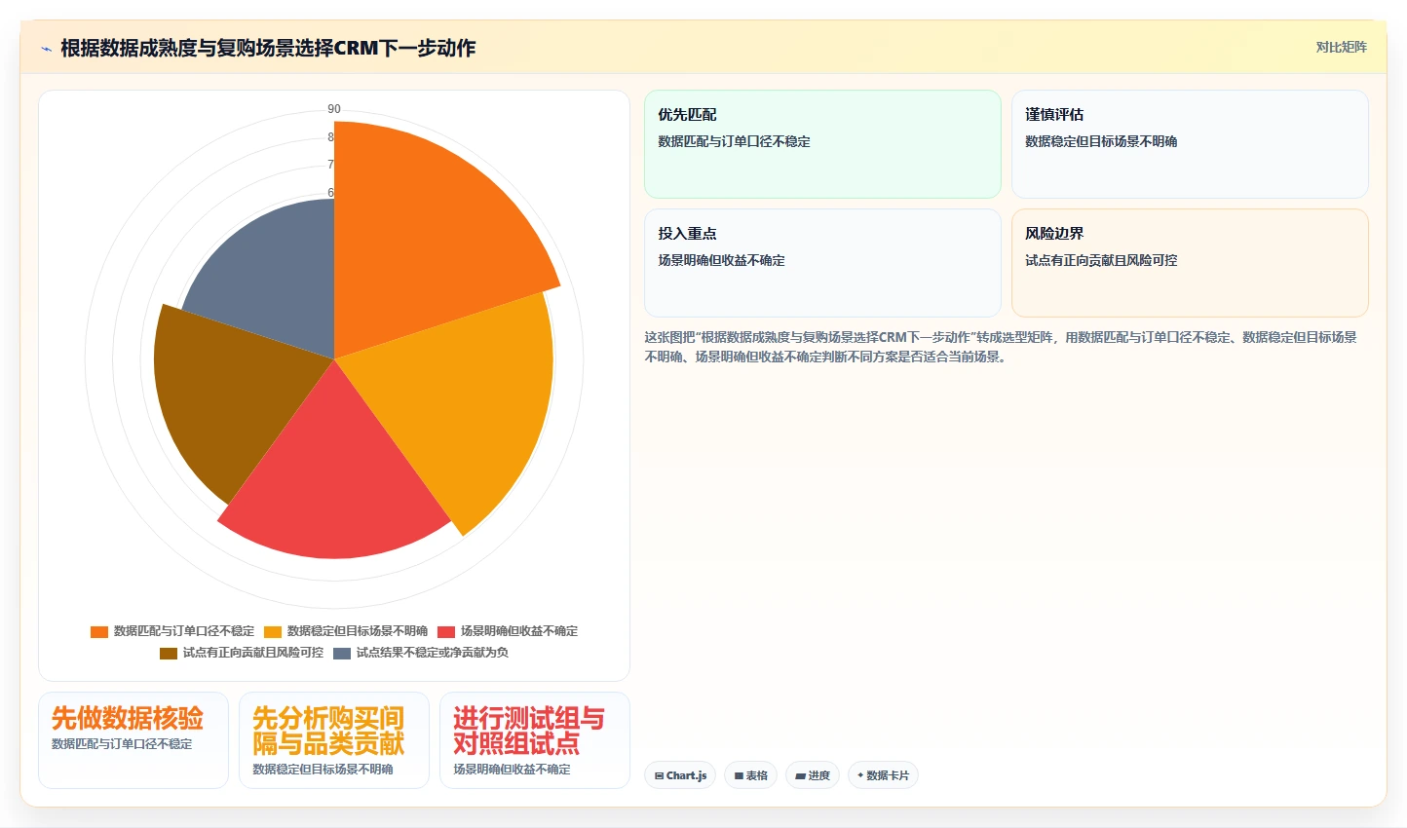The image size is (1407, 828).
Task: Click the 90 axis tick label
Action: point(334,109)
